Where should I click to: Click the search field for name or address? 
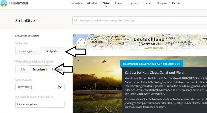[140, 21]
